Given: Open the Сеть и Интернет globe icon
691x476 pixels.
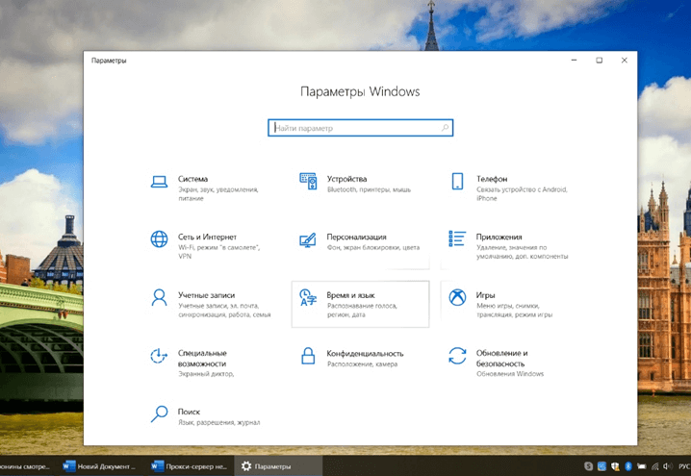Looking at the screenshot, I should coord(159,239).
